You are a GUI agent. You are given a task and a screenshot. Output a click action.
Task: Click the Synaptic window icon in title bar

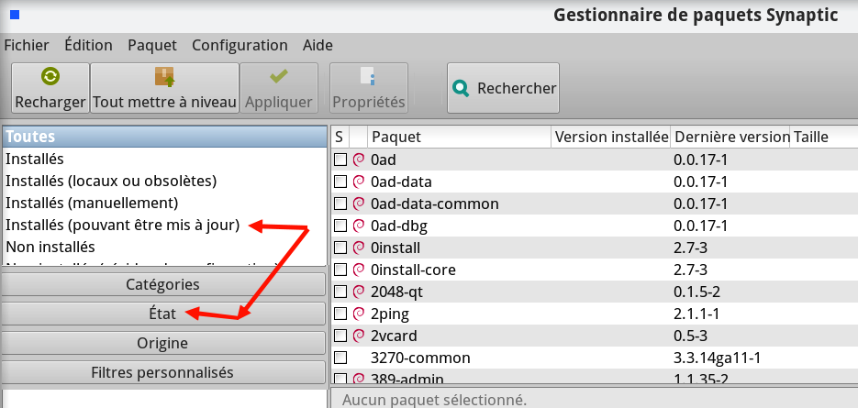click(14, 15)
